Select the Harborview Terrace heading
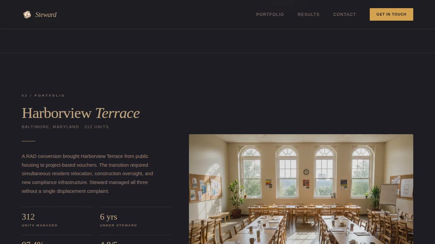The width and height of the screenshot is (435, 244). point(81,113)
